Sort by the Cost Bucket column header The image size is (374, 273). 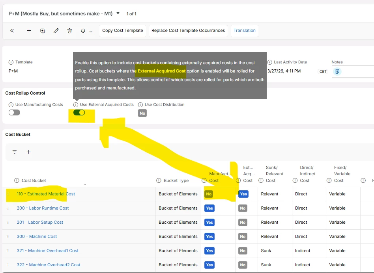pyautogui.click(x=34, y=180)
